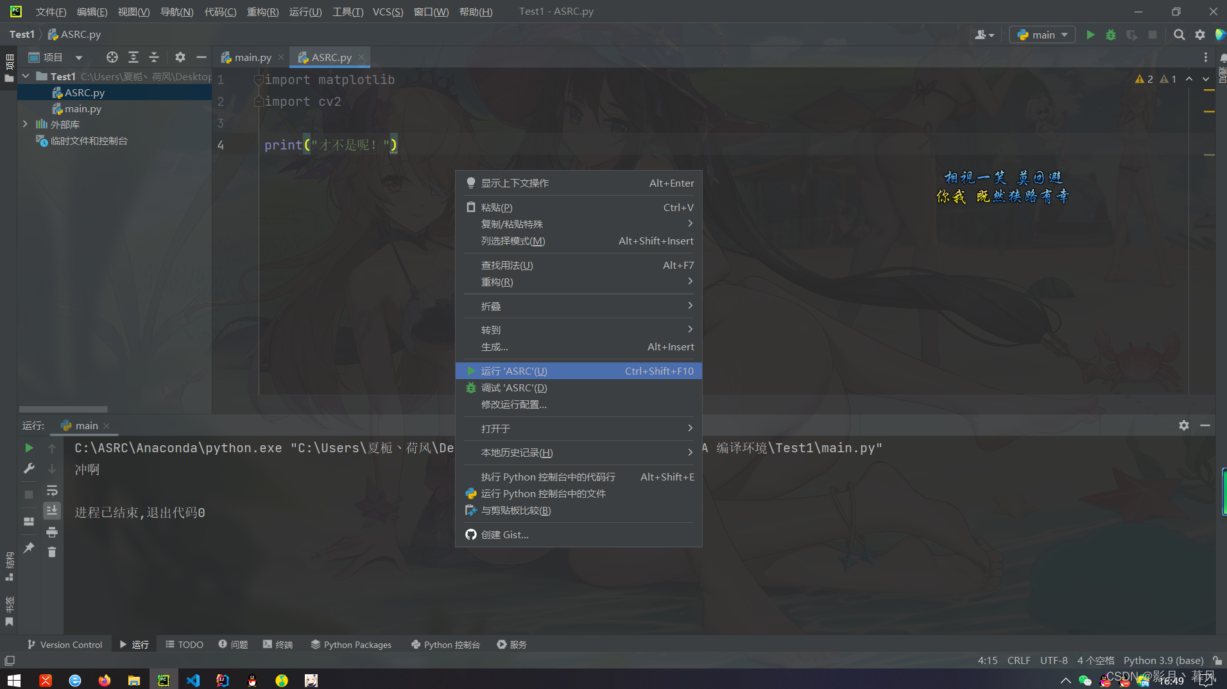Open Python Packages tool window
Screen dimensions: 1227x689
coord(351,644)
